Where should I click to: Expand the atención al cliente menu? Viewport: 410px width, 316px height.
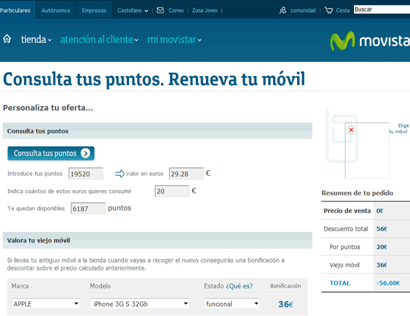[x=99, y=40]
